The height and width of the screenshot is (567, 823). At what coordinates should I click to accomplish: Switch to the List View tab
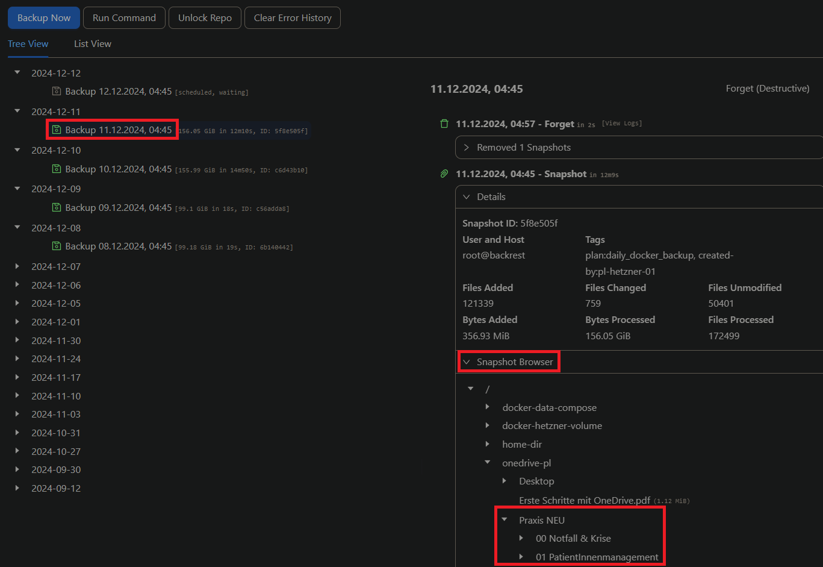click(x=93, y=44)
